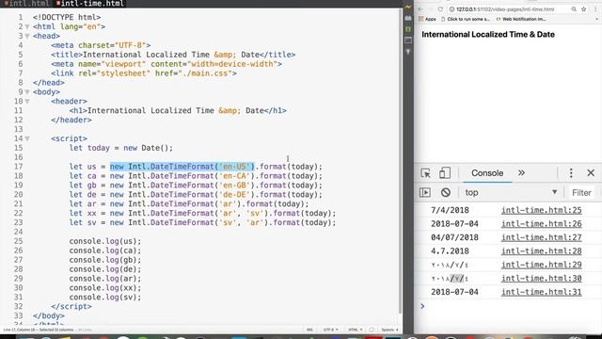Click the Spaces: 4 indentation setting
Image resolution: width=602 pixels, height=339 pixels.
pyautogui.click(x=389, y=330)
